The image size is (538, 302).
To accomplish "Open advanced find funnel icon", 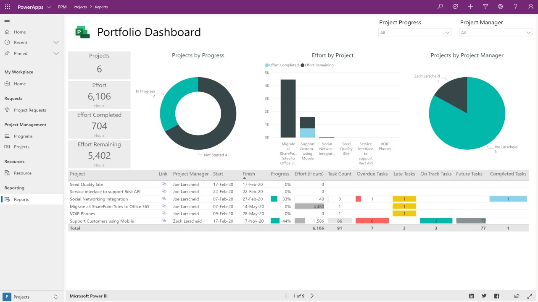I will [485, 7].
